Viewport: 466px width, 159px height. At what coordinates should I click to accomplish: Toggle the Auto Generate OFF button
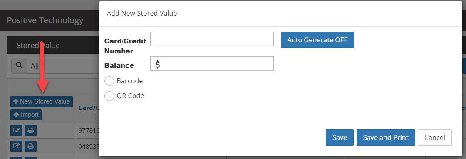click(317, 40)
